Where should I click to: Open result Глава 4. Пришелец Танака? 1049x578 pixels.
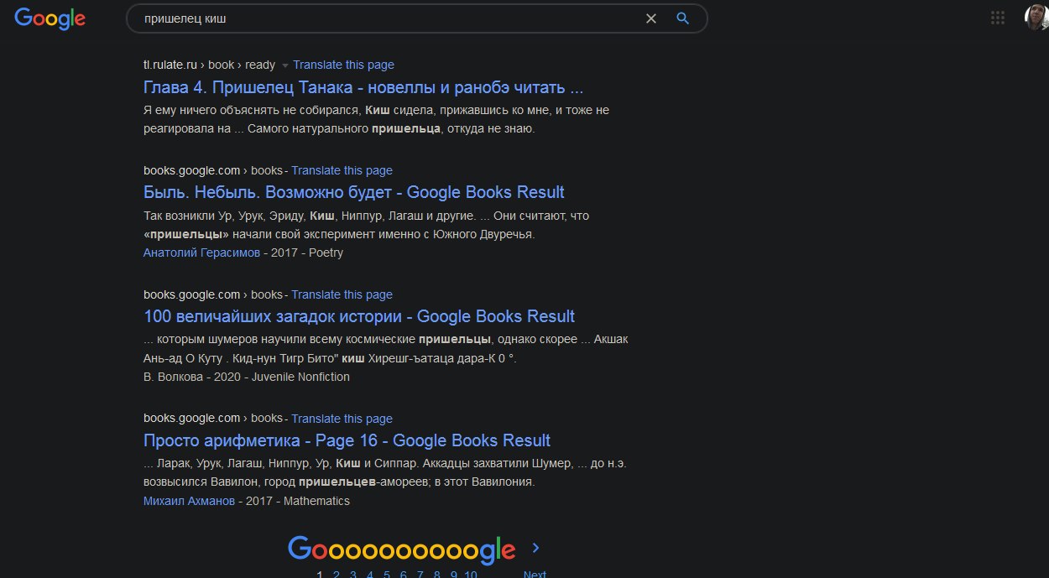click(x=363, y=87)
